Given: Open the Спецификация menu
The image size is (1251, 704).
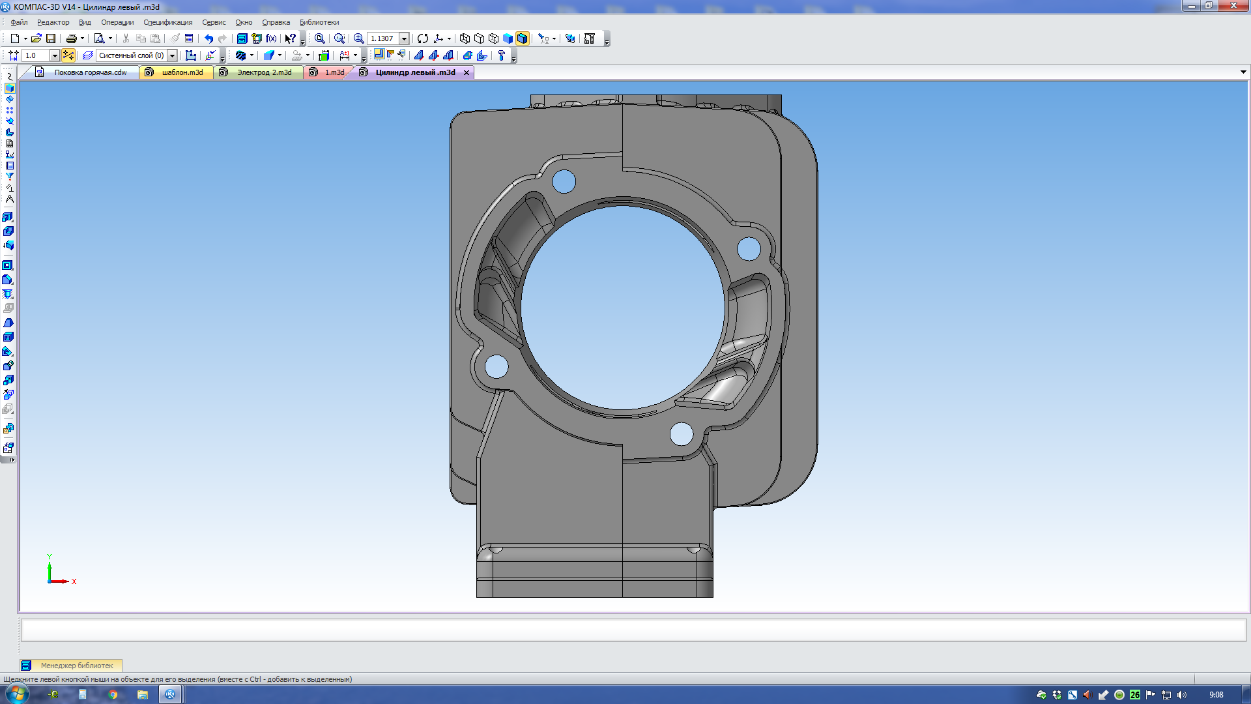Looking at the screenshot, I should pos(167,22).
